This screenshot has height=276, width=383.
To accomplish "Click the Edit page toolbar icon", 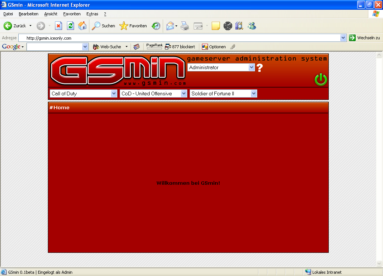I will (198, 26).
